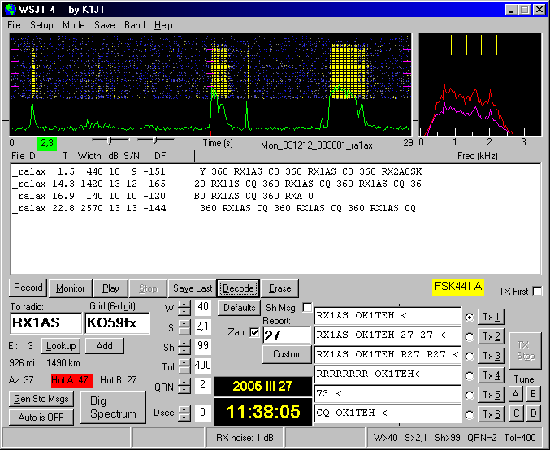Screen dimensions: 550x450
Task: Click the WSJT globe icon in the title bar
Action: point(11,9)
